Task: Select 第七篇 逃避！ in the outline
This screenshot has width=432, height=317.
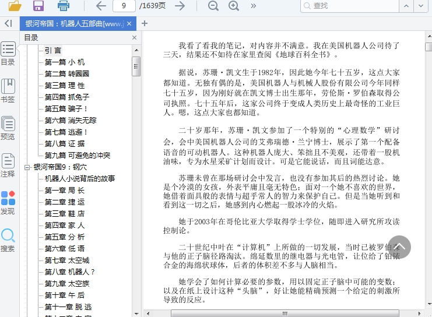Action: coord(66,132)
